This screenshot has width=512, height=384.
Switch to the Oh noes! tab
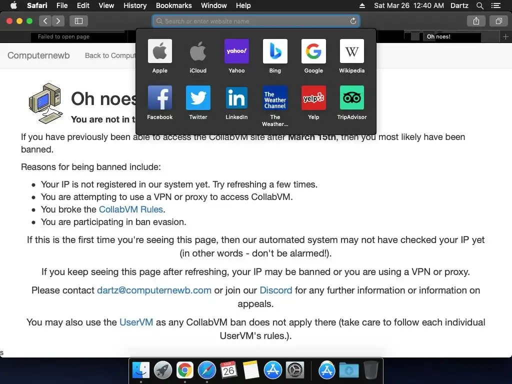click(x=438, y=36)
